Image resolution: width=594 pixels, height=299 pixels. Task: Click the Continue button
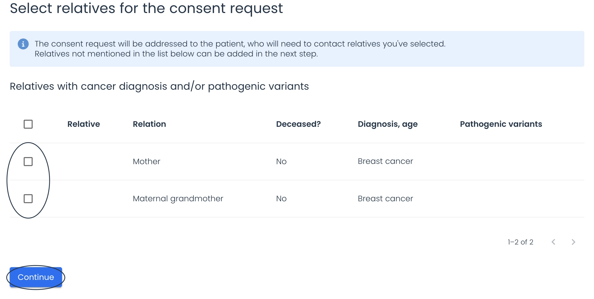[x=36, y=277]
